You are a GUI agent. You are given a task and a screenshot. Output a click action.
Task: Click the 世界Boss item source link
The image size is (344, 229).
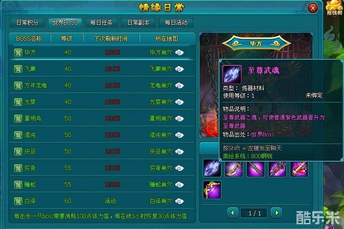tap(262, 135)
